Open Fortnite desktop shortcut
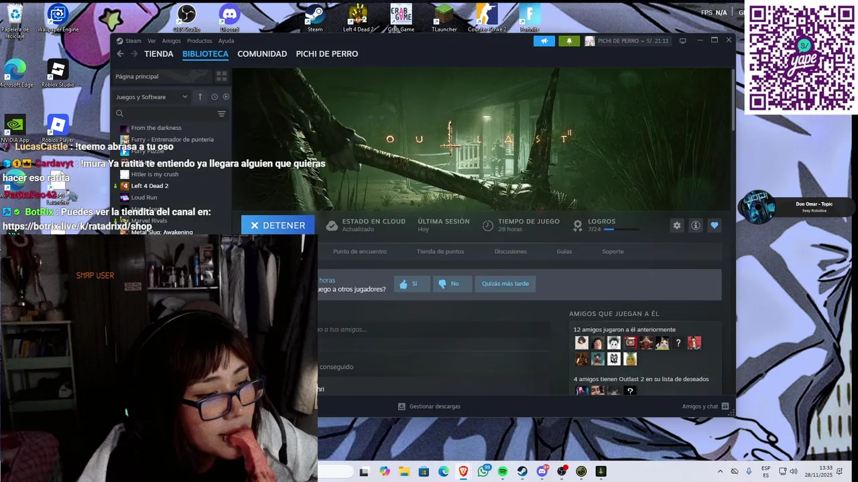 [530, 19]
